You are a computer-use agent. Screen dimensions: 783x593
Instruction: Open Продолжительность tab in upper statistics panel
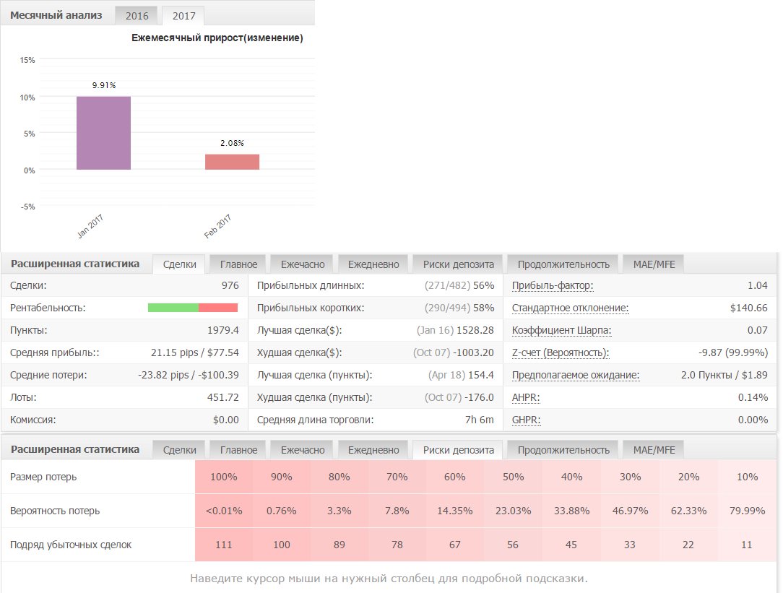click(563, 264)
